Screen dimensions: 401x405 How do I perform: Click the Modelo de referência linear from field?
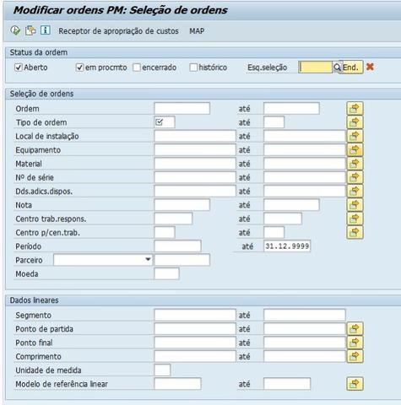[177, 384]
